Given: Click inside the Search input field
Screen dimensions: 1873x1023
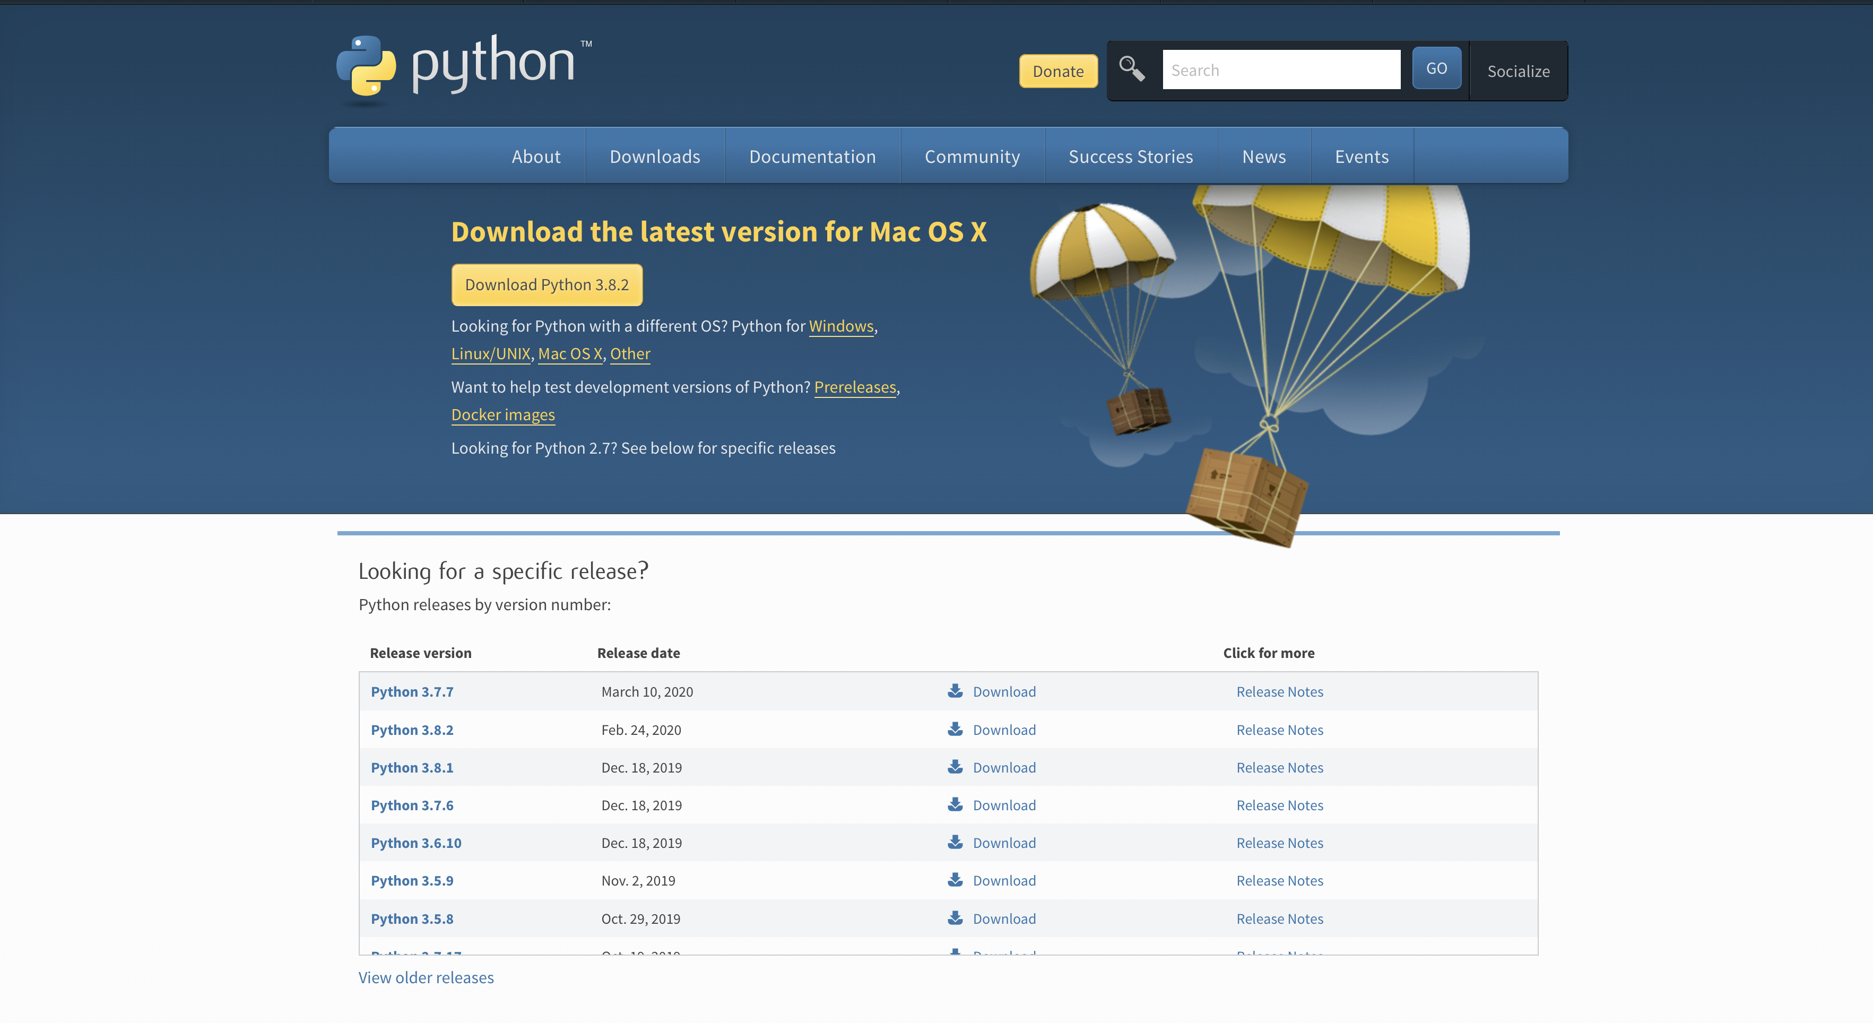Looking at the screenshot, I should 1281,69.
